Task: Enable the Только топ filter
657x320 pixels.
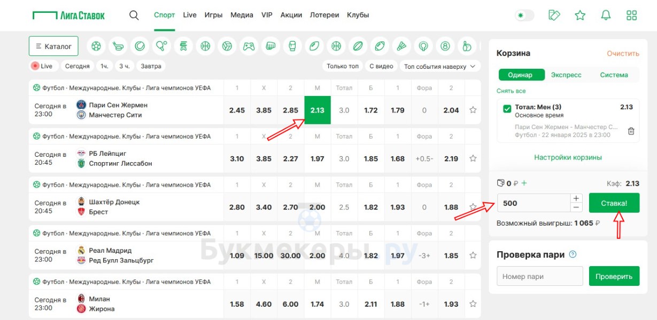Action: click(x=343, y=66)
